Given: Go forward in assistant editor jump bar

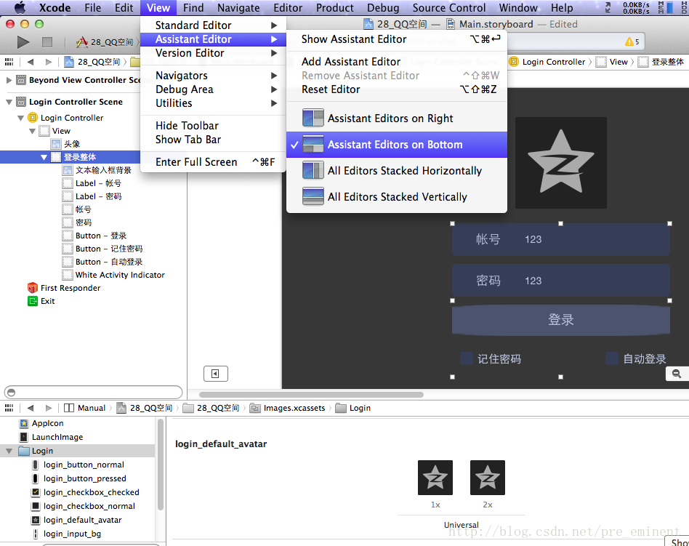Looking at the screenshot, I should [49, 408].
